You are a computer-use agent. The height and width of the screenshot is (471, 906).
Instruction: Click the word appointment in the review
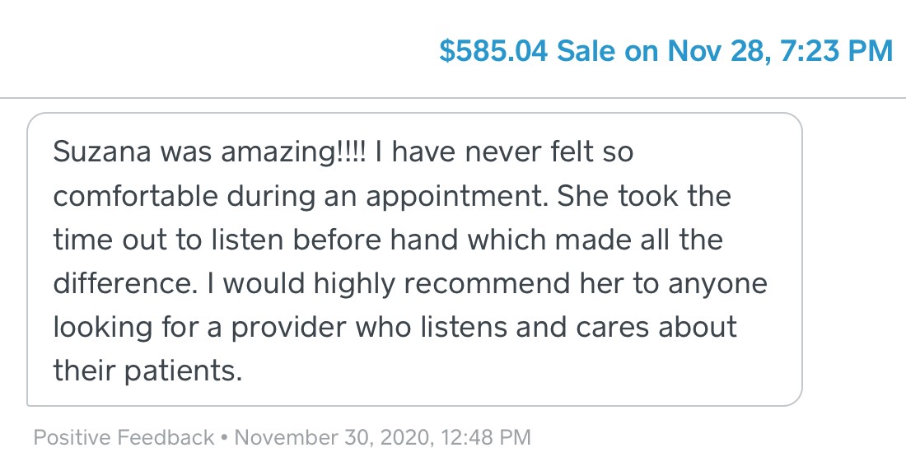pyautogui.click(x=456, y=198)
